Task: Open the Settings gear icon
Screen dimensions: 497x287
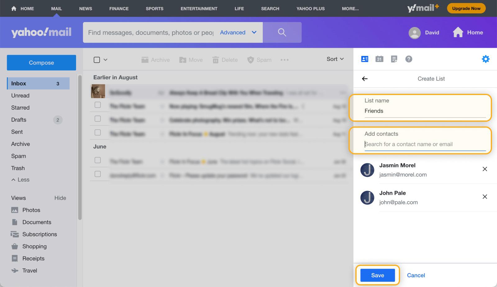Action: (x=486, y=59)
